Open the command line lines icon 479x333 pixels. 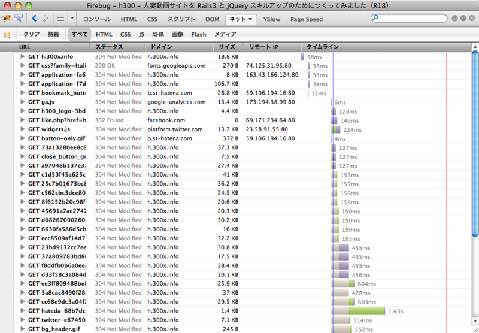61,19
